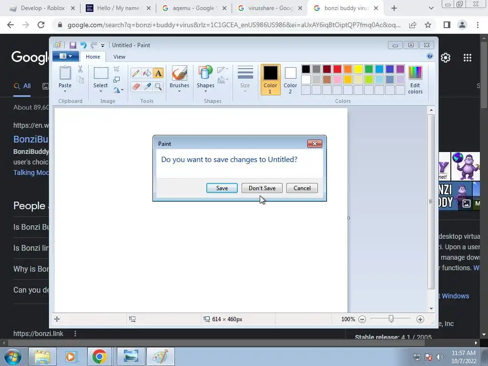Switch to the View ribbon tab
The width and height of the screenshot is (488, 366).
point(119,57)
